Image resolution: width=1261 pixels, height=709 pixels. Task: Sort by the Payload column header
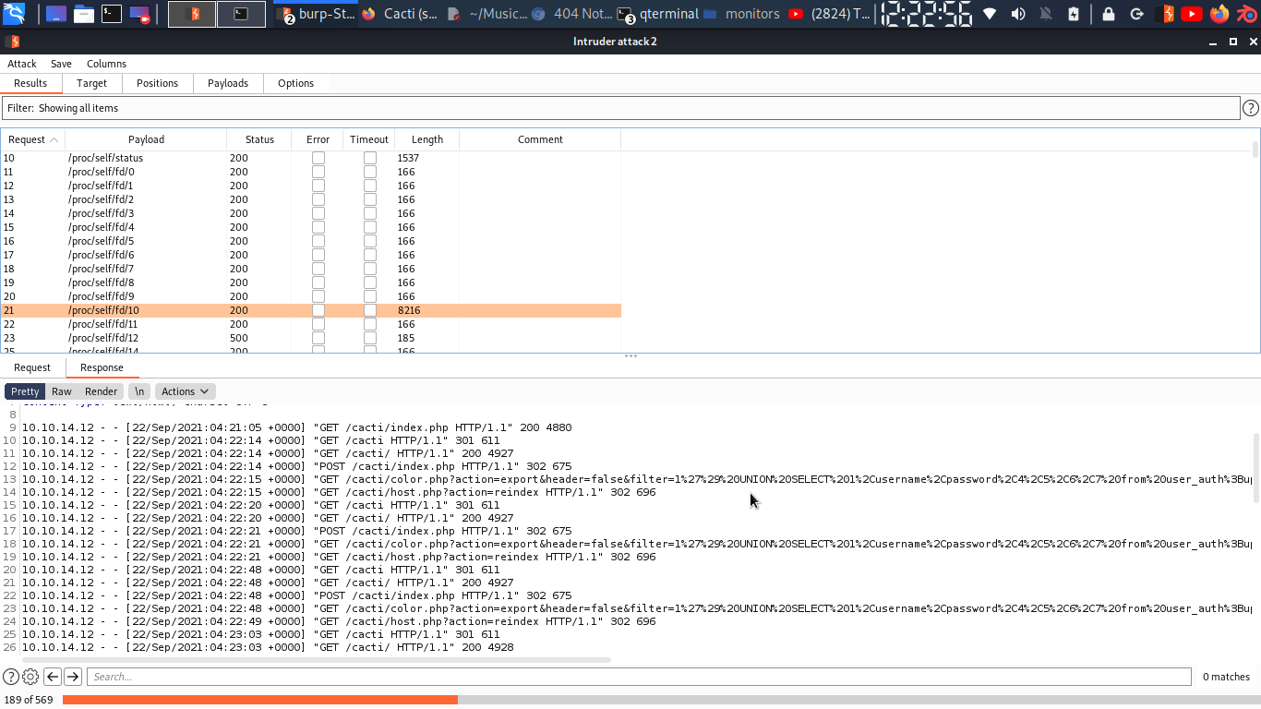coord(146,139)
